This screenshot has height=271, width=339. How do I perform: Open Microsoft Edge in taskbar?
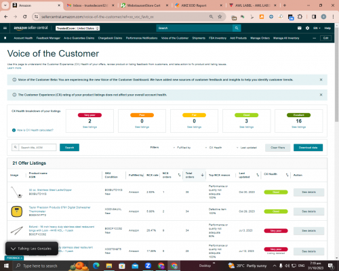(x=96, y=266)
